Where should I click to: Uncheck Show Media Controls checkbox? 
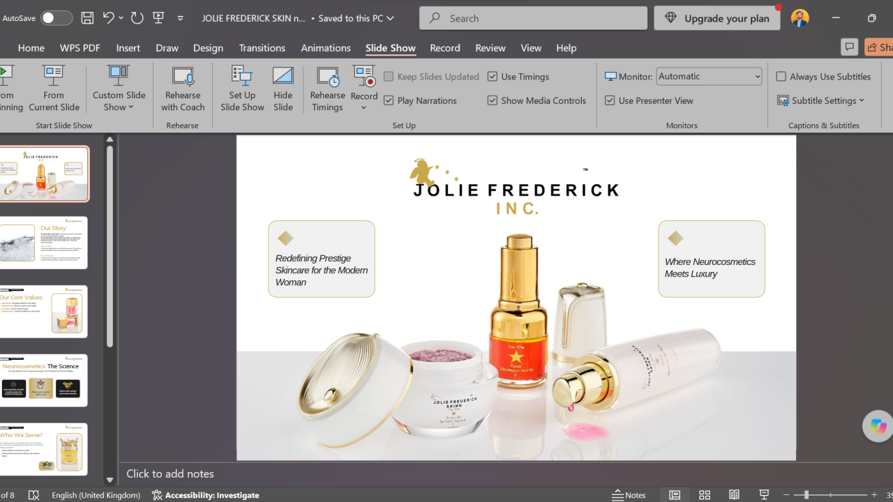[493, 100]
